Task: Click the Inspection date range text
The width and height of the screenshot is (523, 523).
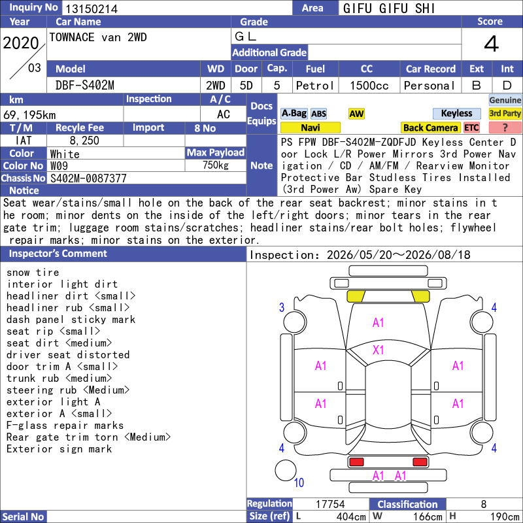Action: [x=360, y=255]
